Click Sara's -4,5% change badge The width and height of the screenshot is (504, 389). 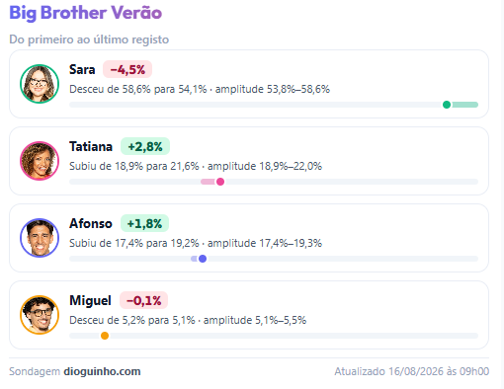(x=127, y=69)
